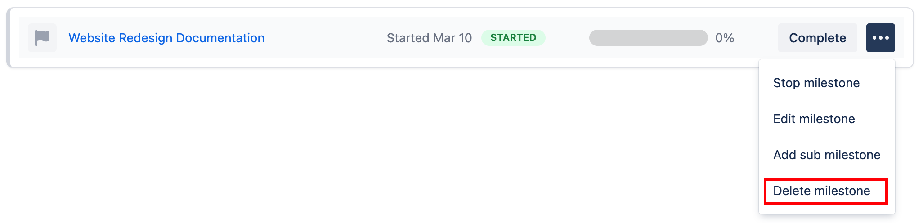Click the green STARTED status badge
This screenshot has height=223, width=923.
(513, 38)
